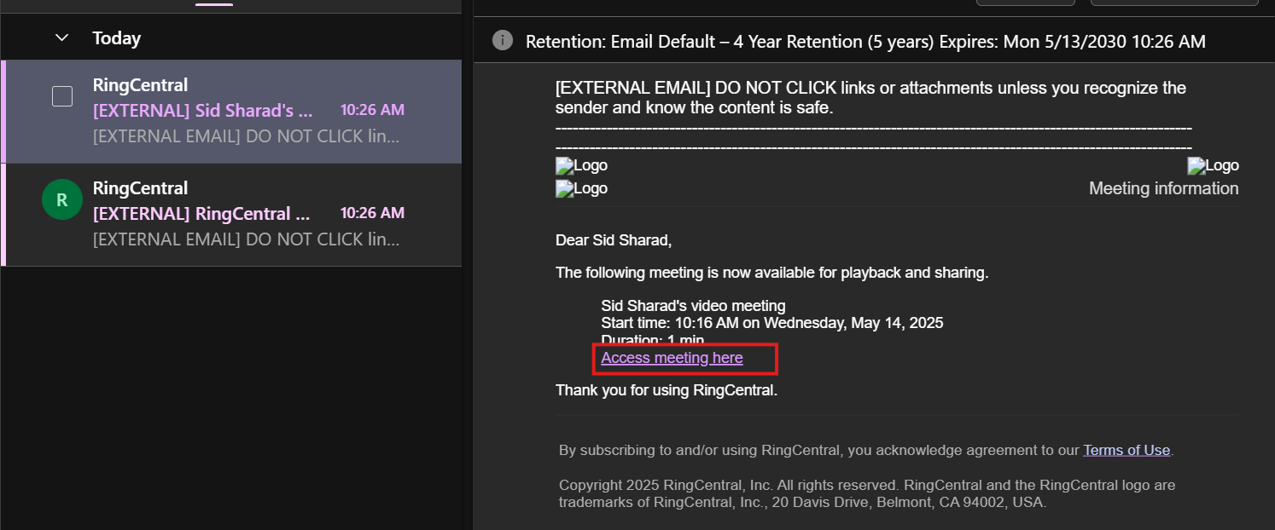The width and height of the screenshot is (1275, 530).
Task: Click the retention policy info icon
Action: pos(503,40)
